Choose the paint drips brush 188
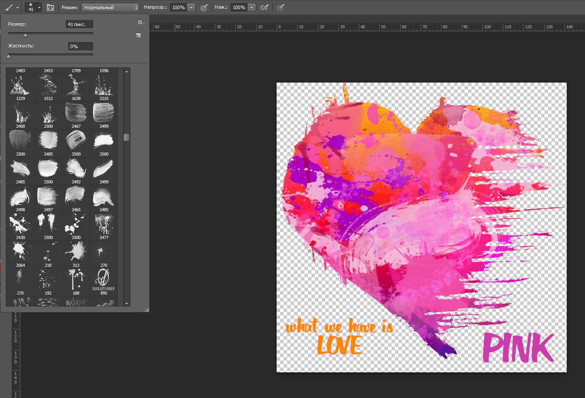This screenshot has height=398, width=585. pos(76,281)
